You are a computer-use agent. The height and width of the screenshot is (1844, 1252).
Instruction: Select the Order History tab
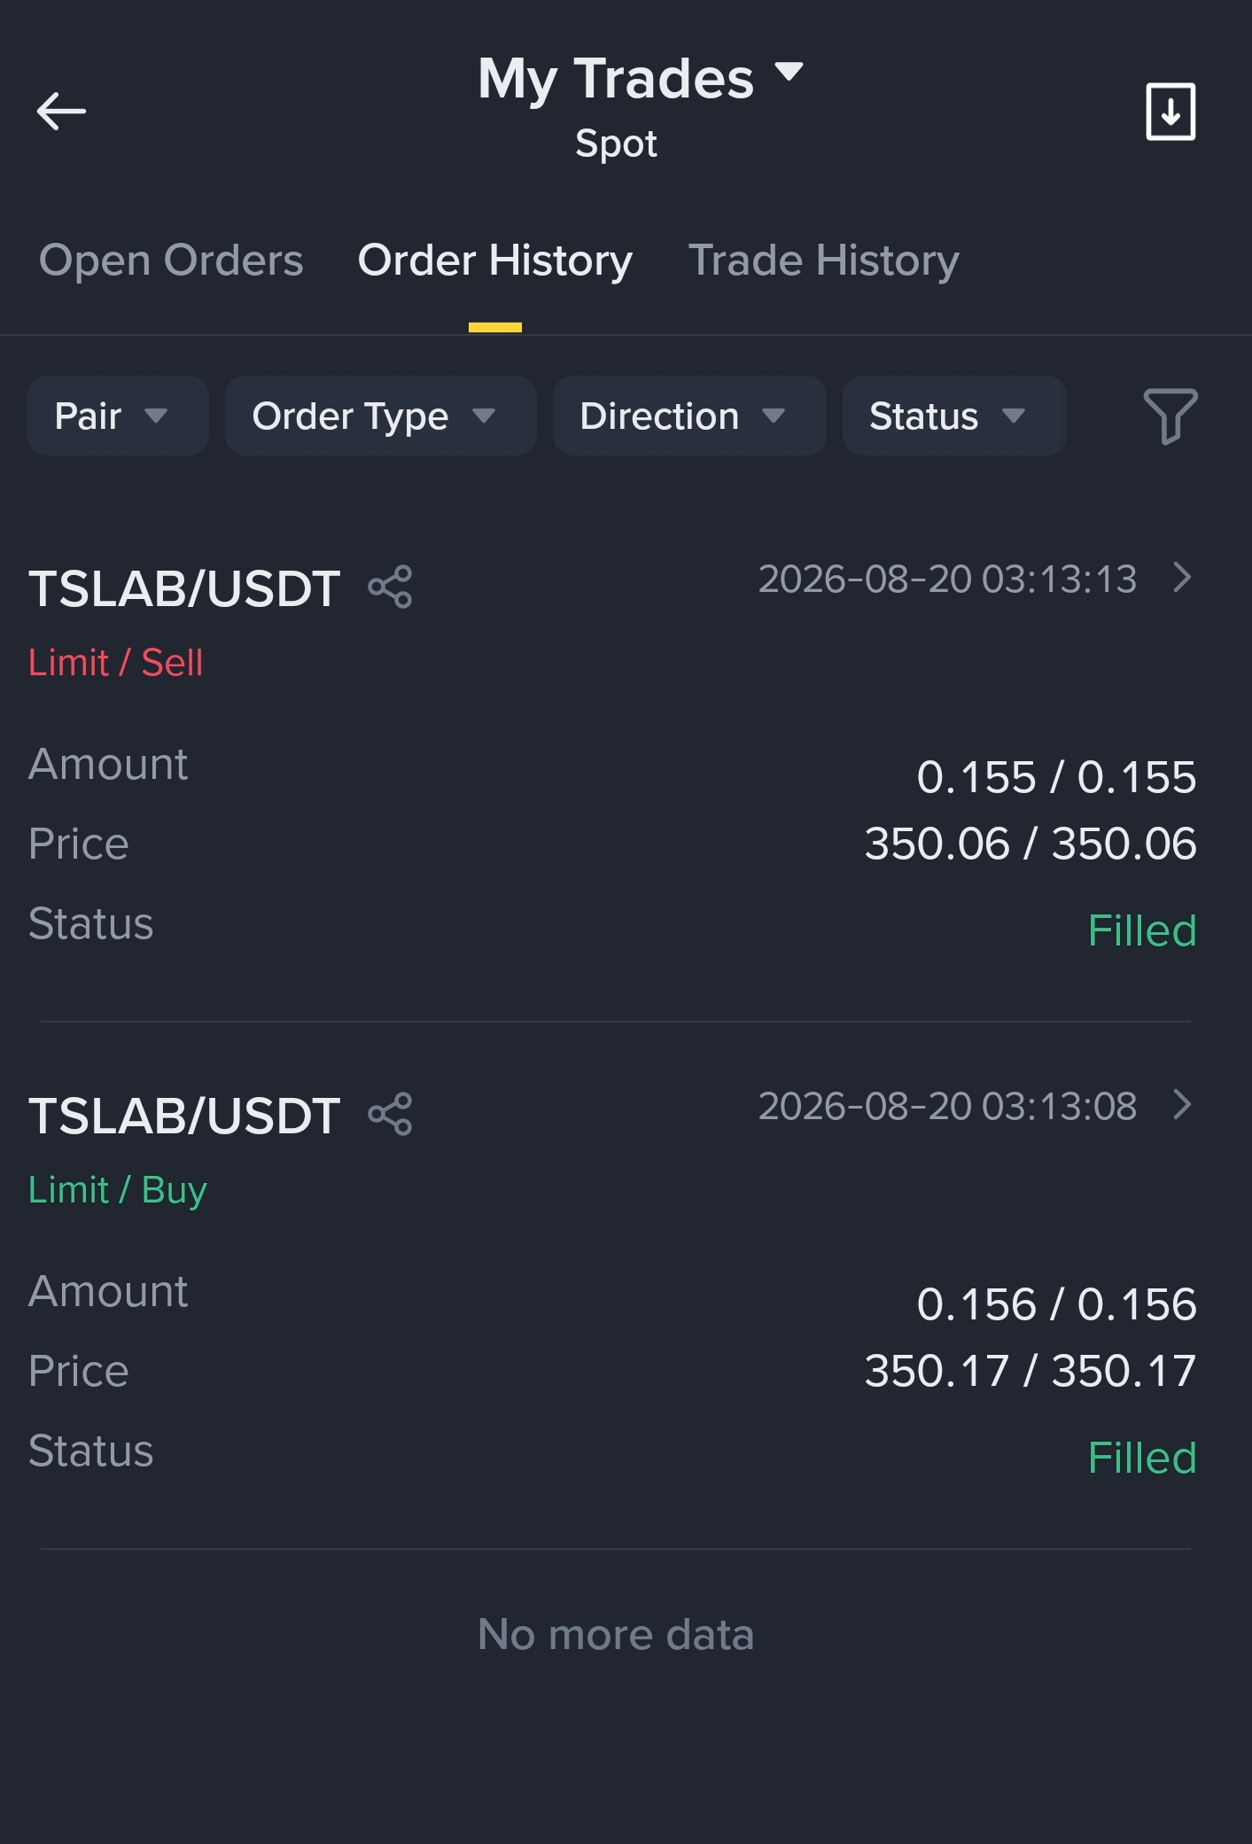tap(494, 261)
